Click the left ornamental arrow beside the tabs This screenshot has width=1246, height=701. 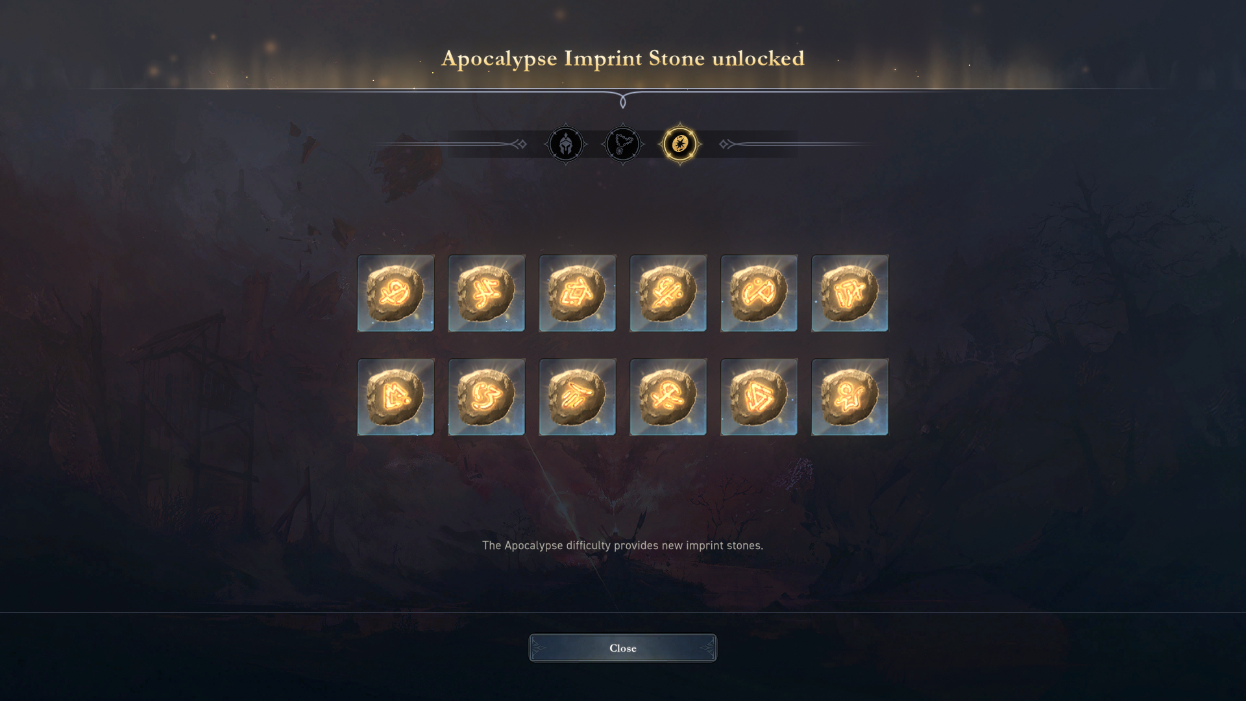click(x=519, y=144)
